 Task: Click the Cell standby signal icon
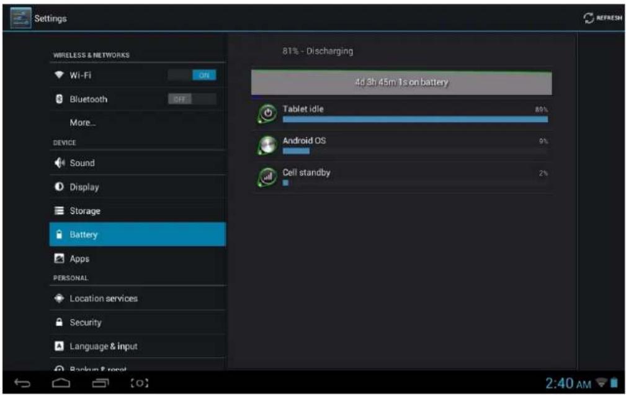click(x=267, y=177)
